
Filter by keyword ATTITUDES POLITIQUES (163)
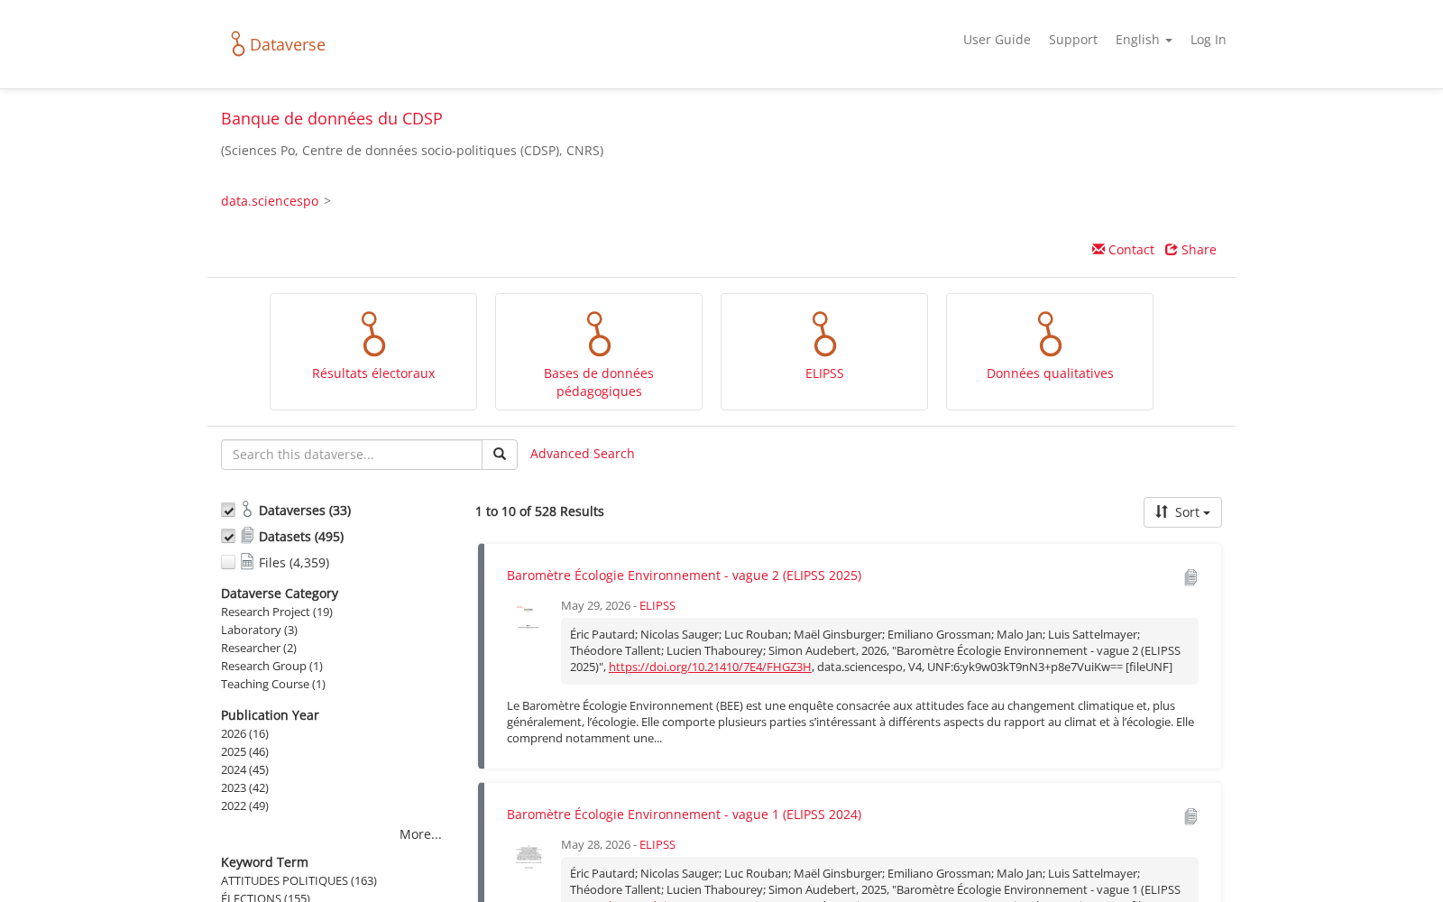pyautogui.click(x=299, y=880)
